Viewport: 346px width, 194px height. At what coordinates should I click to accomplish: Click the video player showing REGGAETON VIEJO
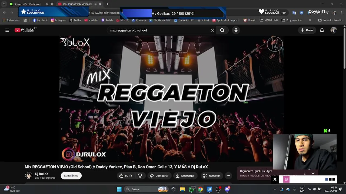[171, 99]
